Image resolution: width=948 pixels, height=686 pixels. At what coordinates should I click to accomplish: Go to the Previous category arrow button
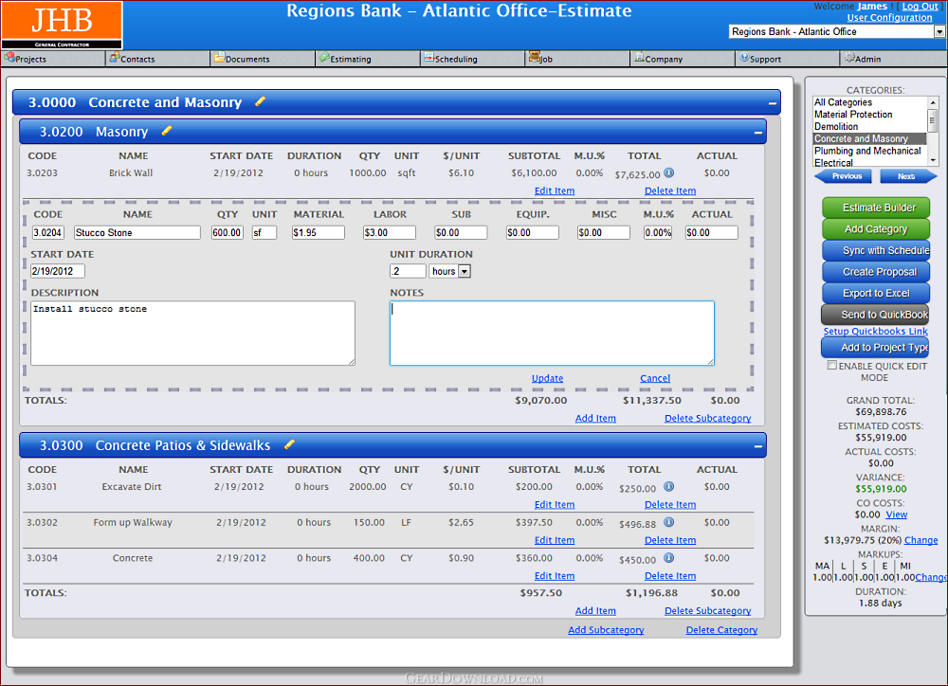(x=844, y=176)
